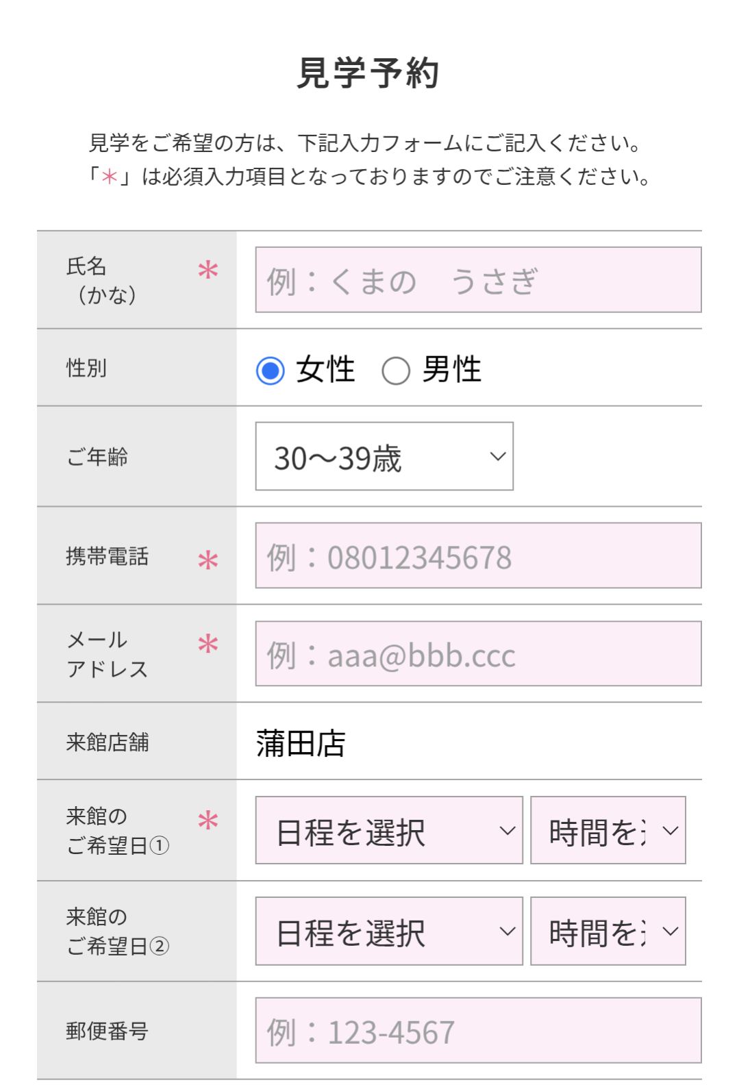Click the 見学予約 page heading

[x=368, y=73]
